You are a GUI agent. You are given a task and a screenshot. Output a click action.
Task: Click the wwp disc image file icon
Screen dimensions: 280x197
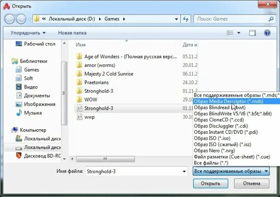coord(79,117)
